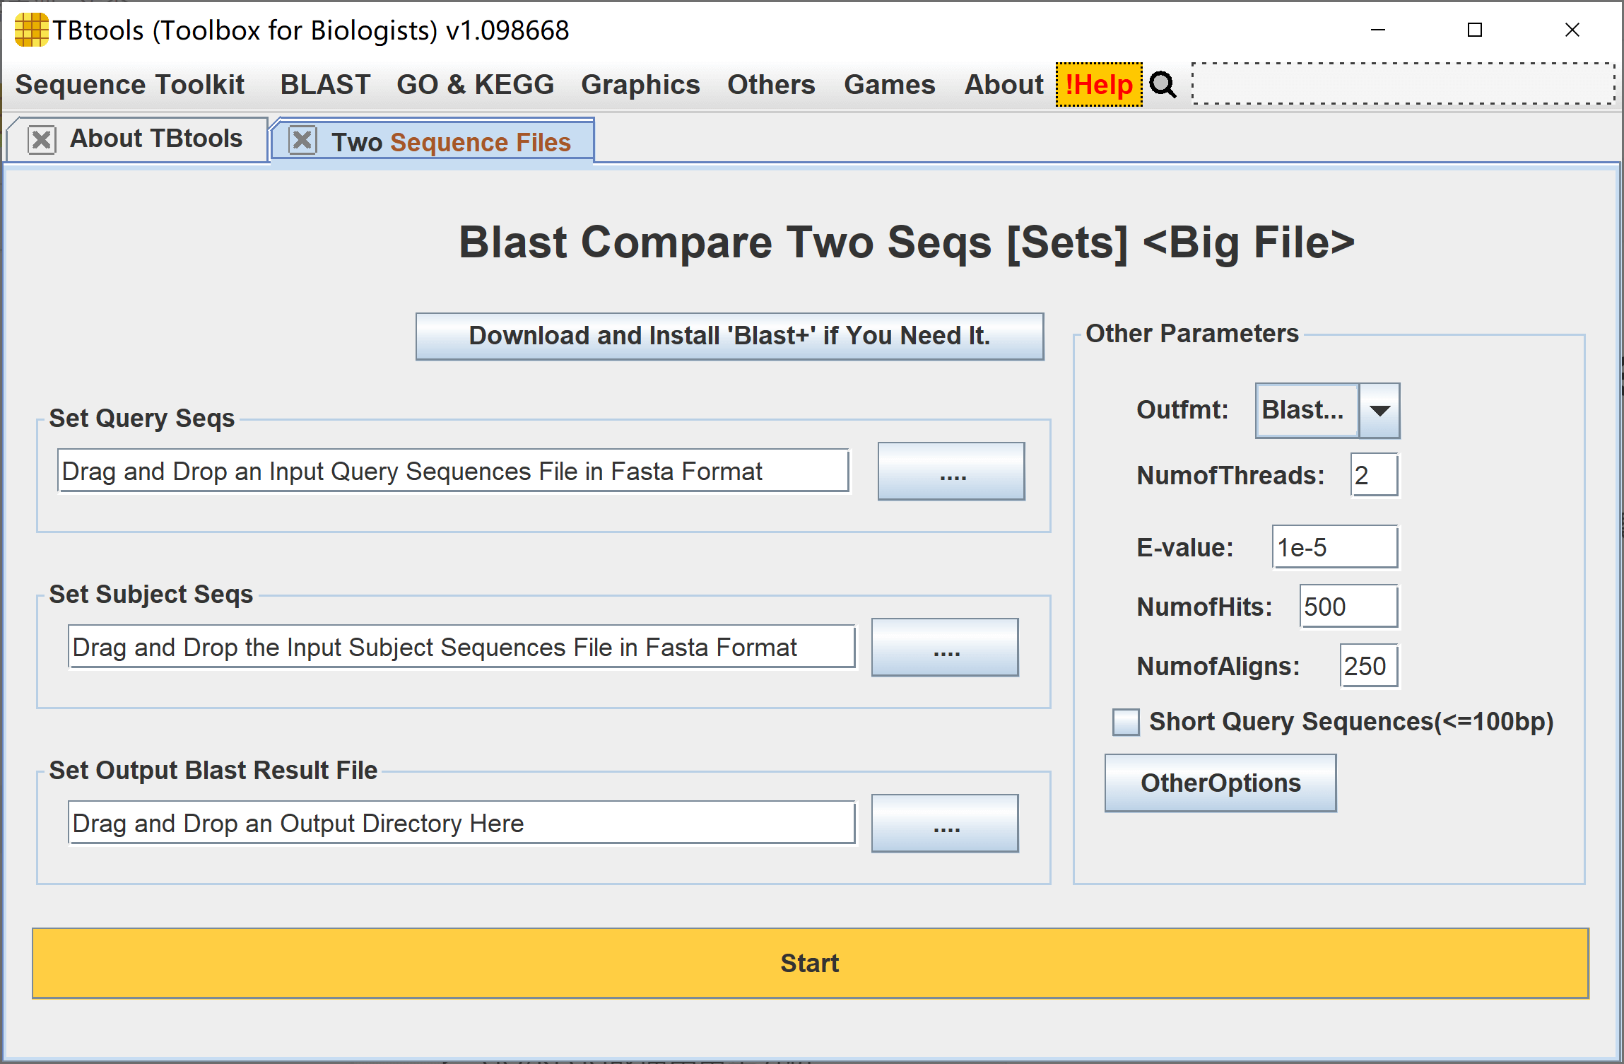Open the Others menu
The height and width of the screenshot is (1064, 1624).
[x=771, y=85]
